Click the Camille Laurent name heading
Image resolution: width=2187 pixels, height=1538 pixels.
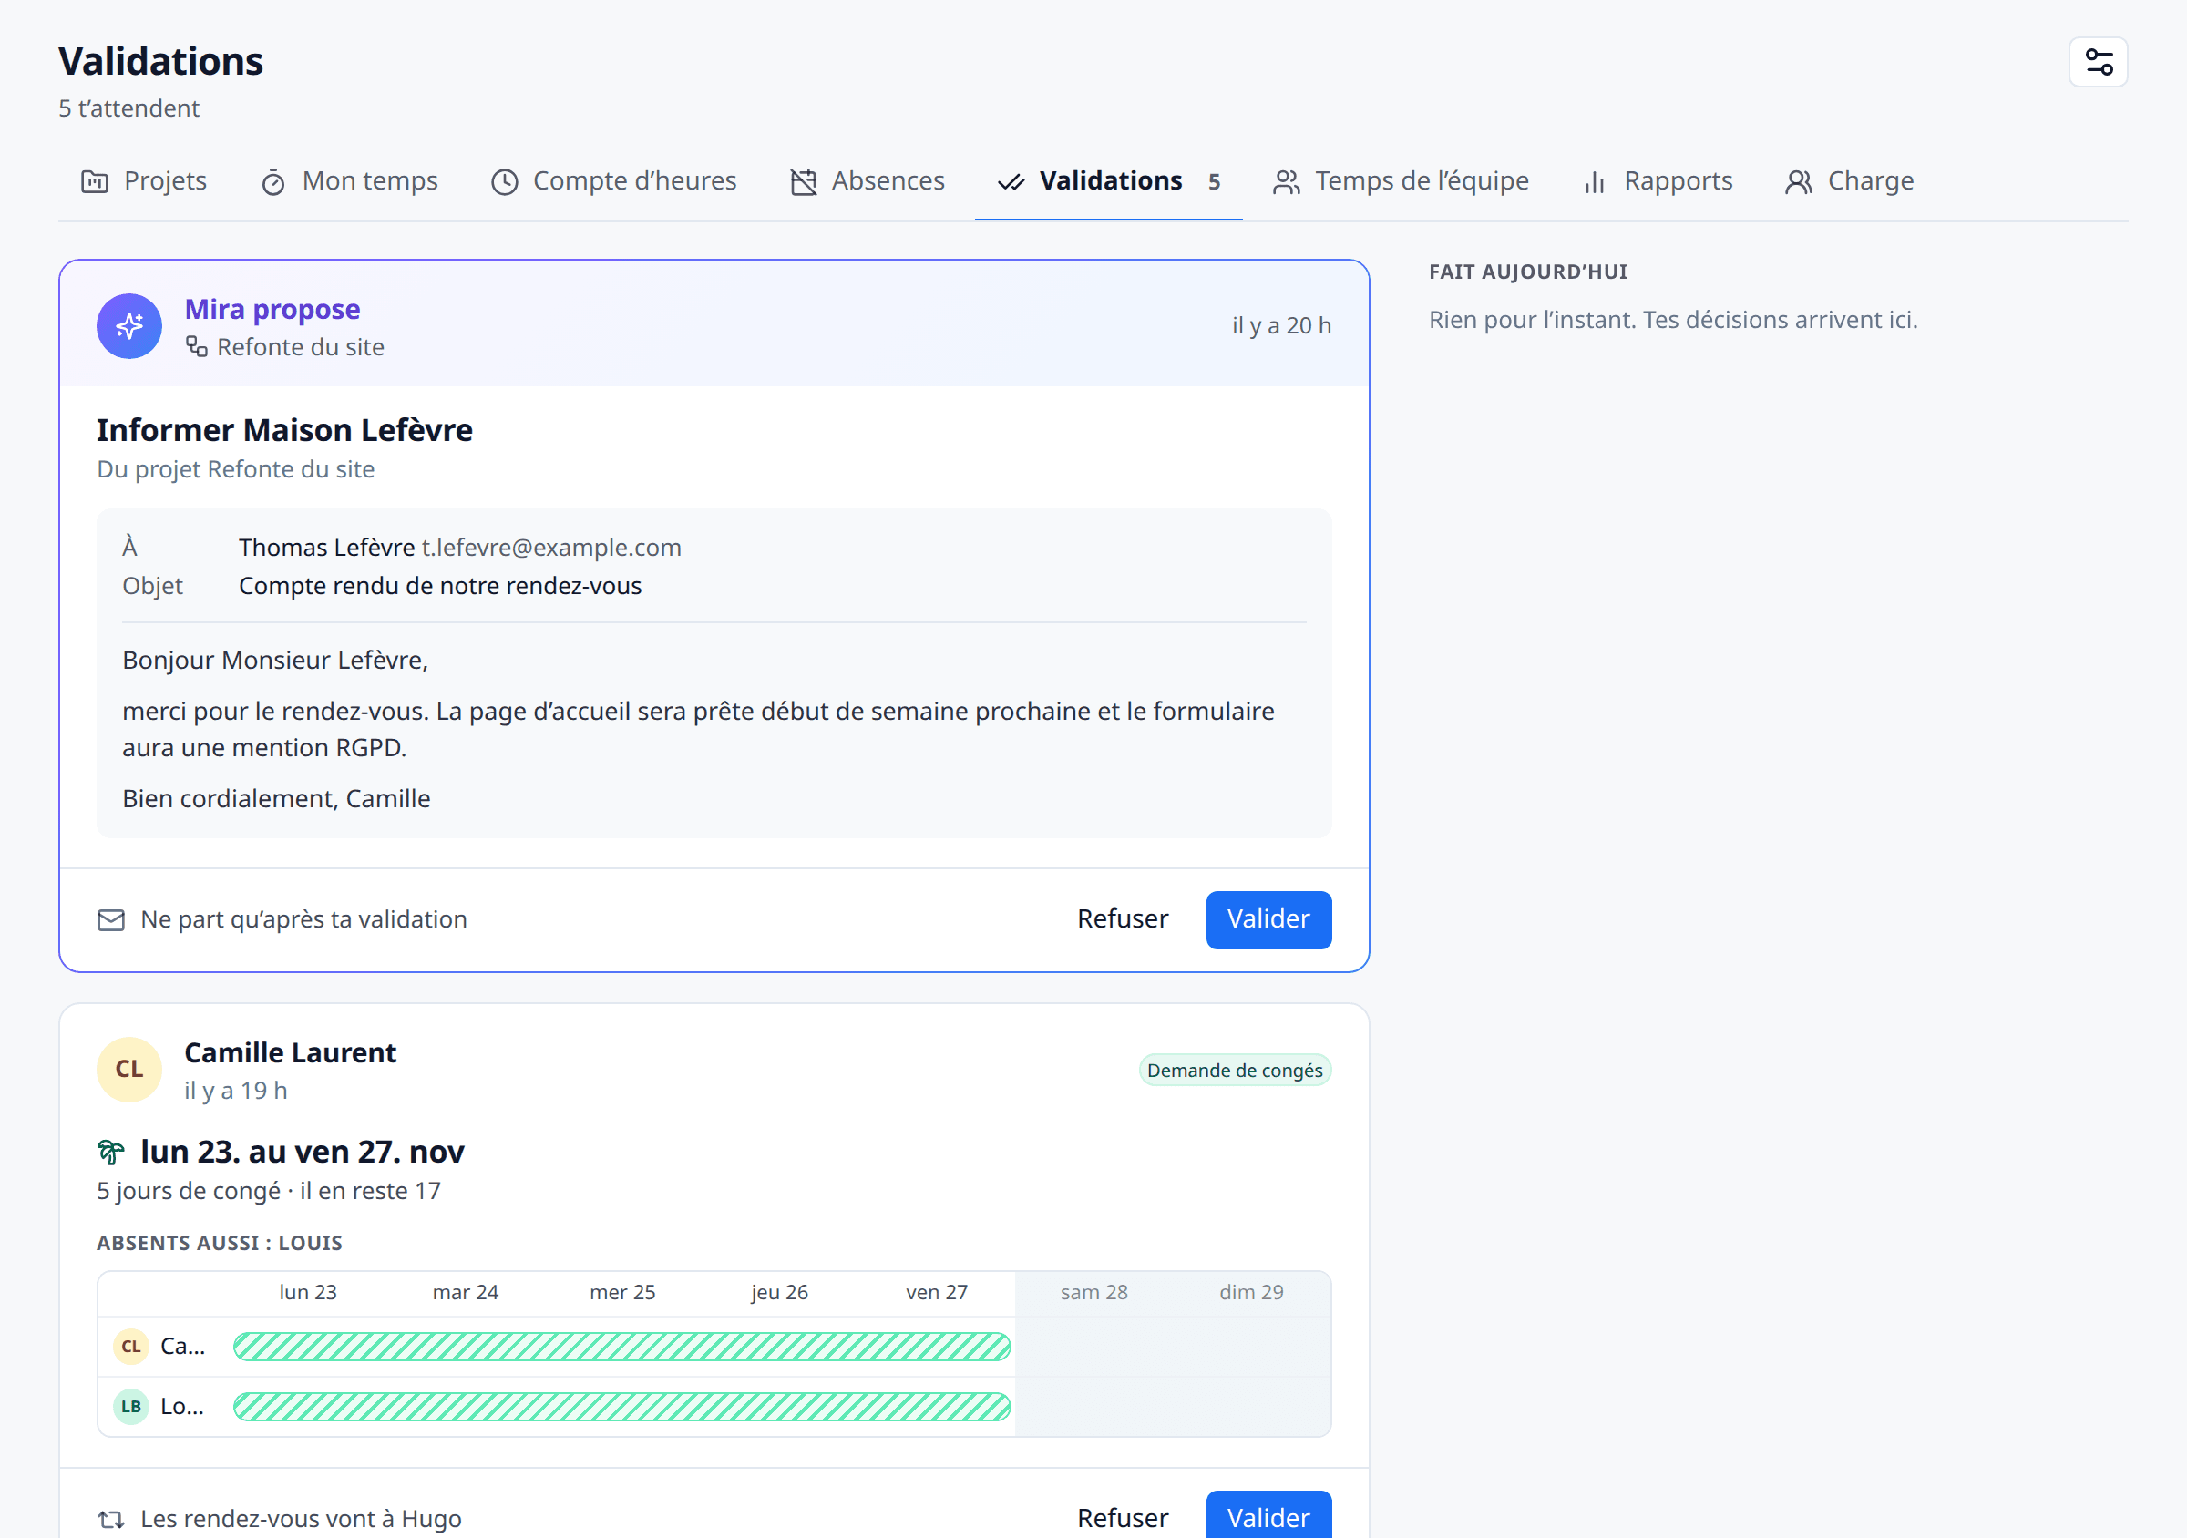(290, 1052)
